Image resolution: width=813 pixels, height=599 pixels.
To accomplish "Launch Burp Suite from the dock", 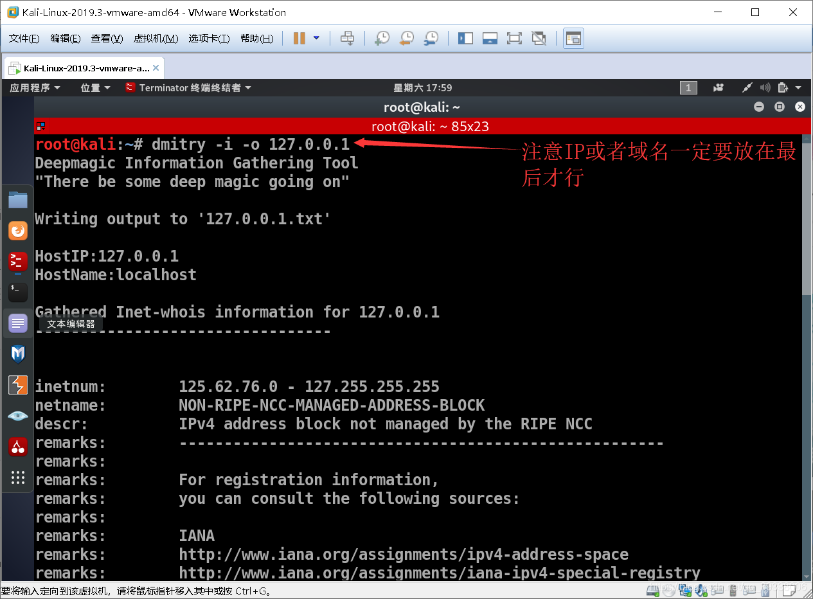I will (x=18, y=385).
